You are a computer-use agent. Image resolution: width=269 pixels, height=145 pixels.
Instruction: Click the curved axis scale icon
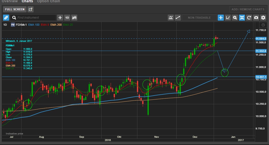click(228, 18)
